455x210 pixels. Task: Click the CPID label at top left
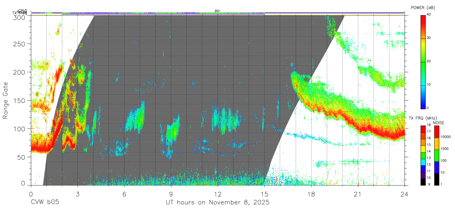point(23,11)
